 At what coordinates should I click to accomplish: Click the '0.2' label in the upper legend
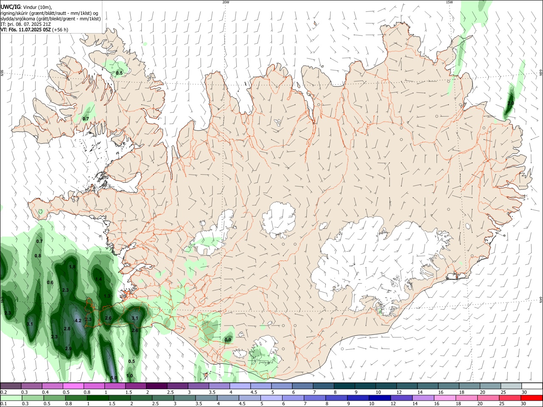[x=4, y=392]
